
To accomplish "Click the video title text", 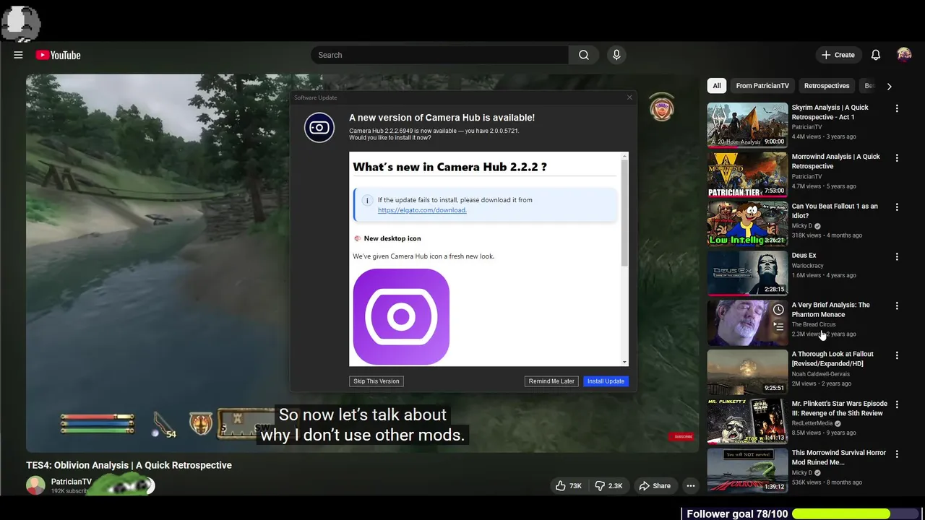I will (129, 465).
